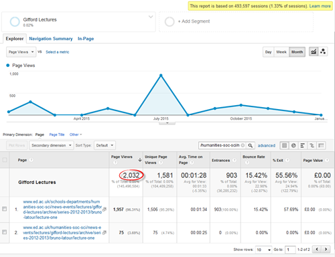Click April 2015 data point on graph
Viewport: 335px width, 257px height.
tap(82, 115)
